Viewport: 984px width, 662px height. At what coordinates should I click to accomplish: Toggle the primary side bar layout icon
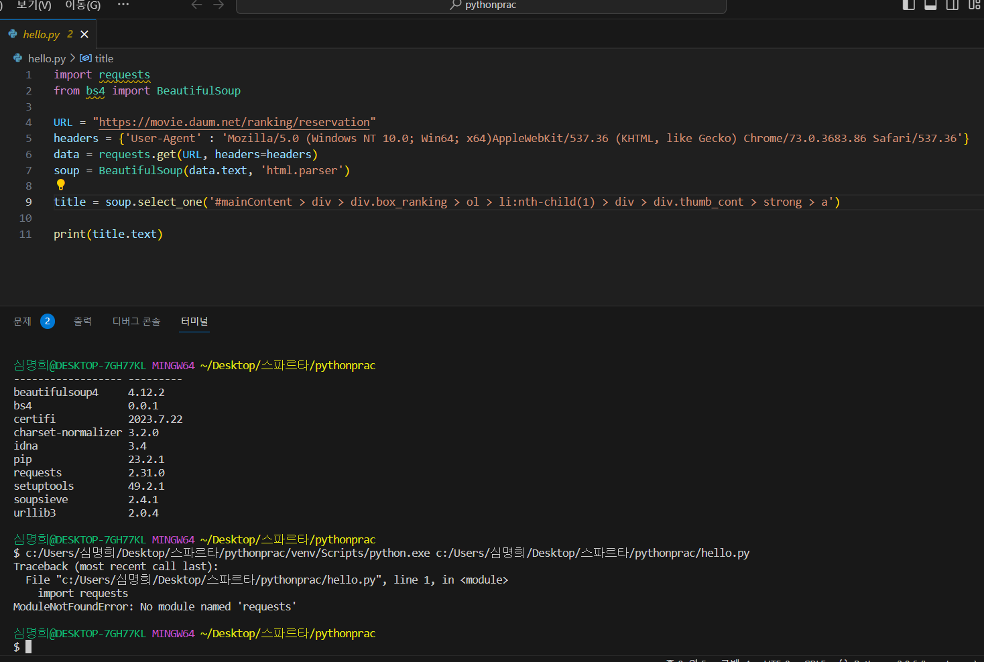[909, 5]
